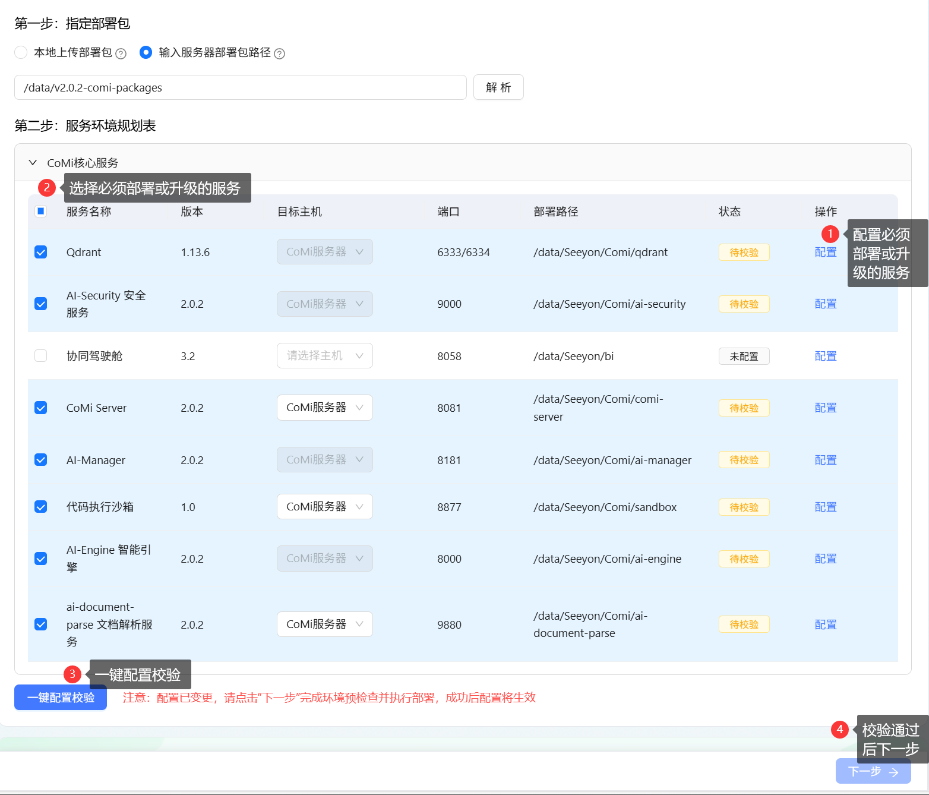
Task: Click 配置 link for AI-Manager row
Action: [825, 460]
